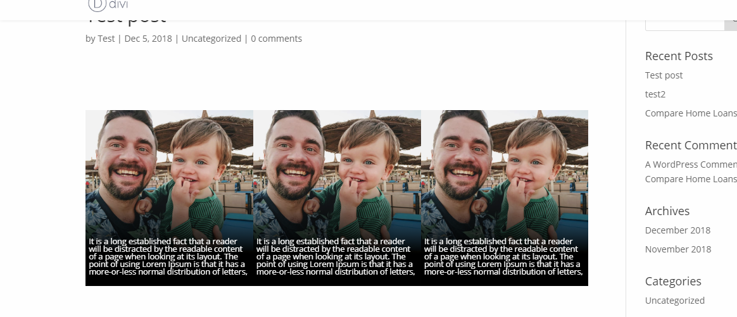Image resolution: width=737 pixels, height=317 pixels.
Task: Open author link Test
Action: click(x=106, y=39)
